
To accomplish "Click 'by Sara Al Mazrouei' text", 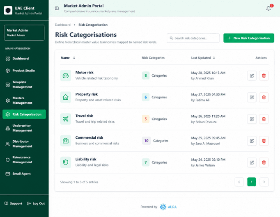I will pyautogui.click(x=205, y=144).
